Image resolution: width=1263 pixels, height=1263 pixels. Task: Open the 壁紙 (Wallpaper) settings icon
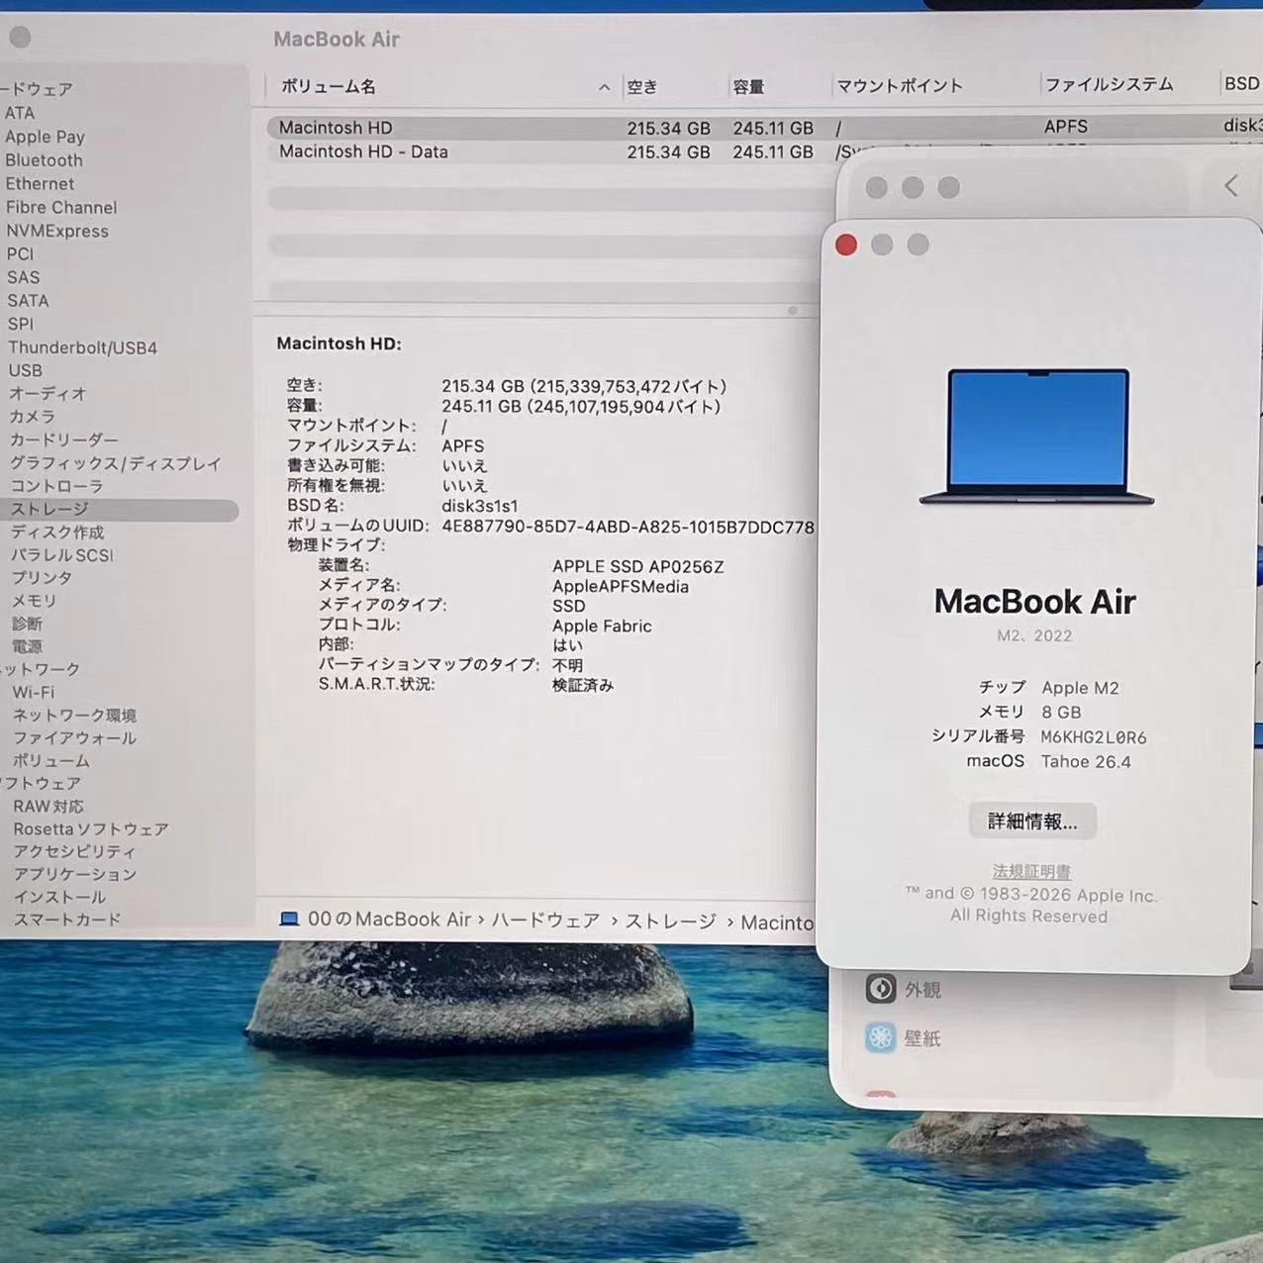click(x=881, y=1036)
